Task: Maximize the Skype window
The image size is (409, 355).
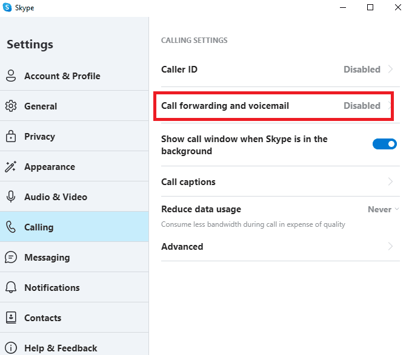Action: tap(370, 7)
